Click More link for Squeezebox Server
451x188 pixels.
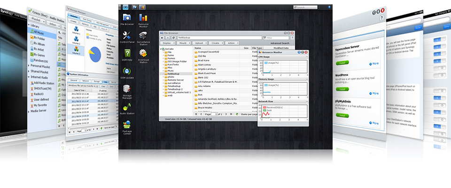(x=374, y=63)
